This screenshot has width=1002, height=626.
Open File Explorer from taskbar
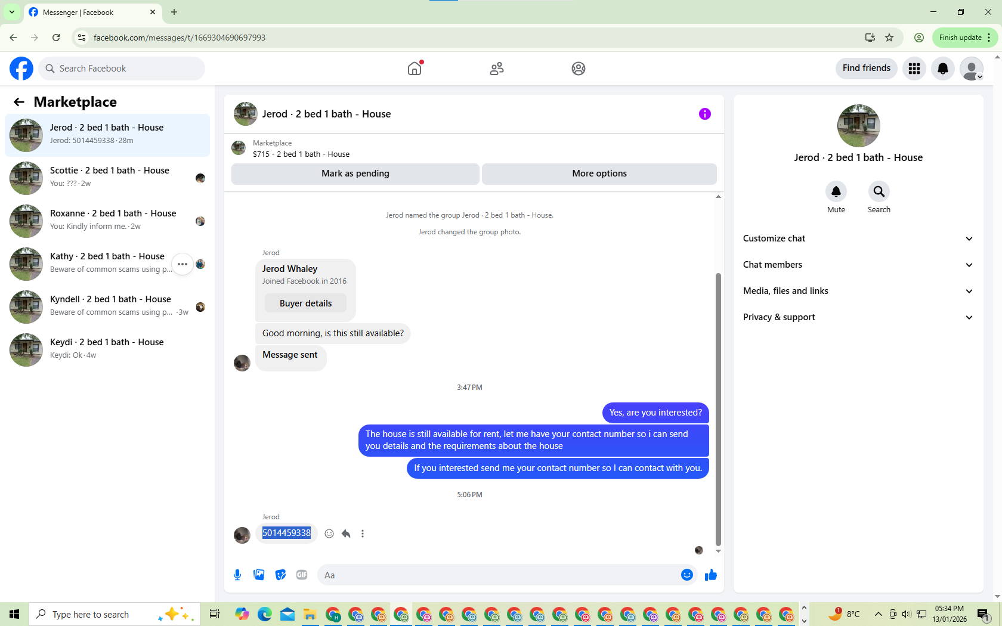click(310, 614)
